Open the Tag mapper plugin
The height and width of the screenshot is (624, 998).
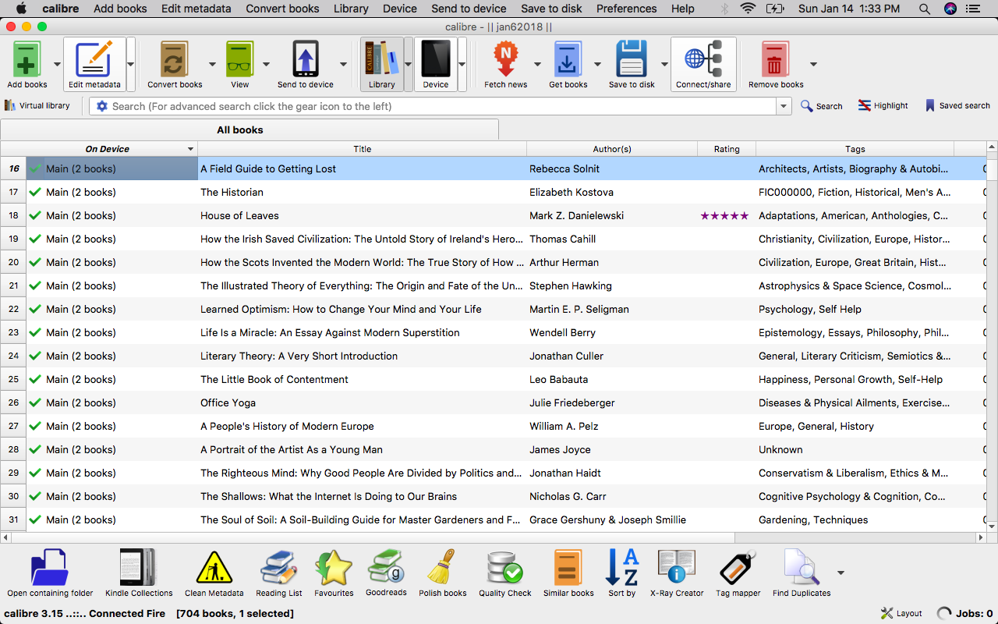coord(738,569)
